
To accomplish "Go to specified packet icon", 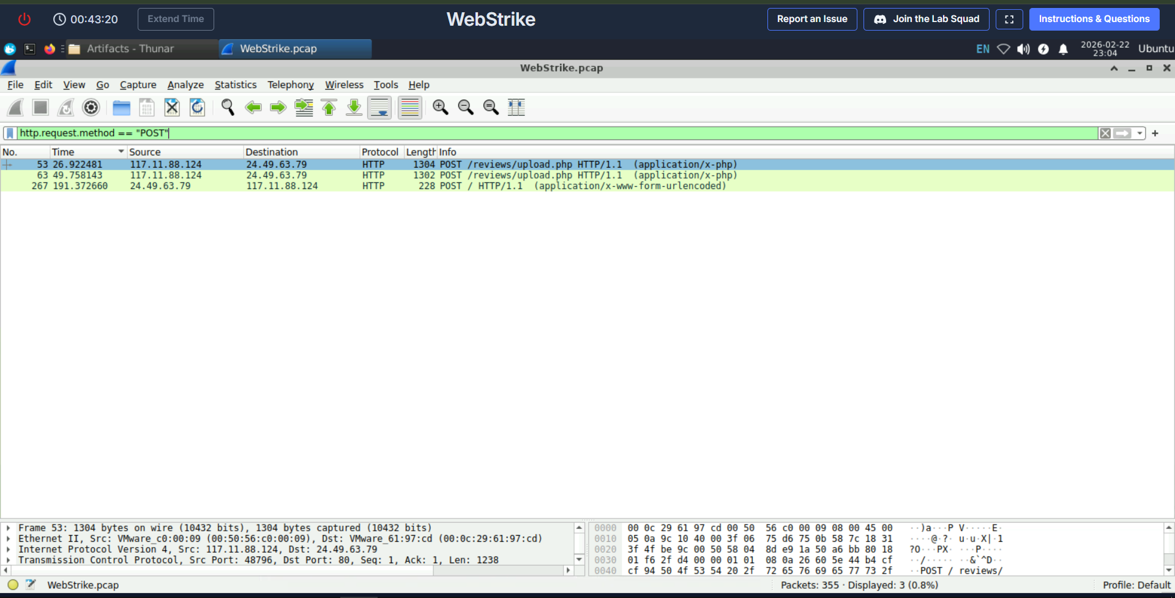I will pyautogui.click(x=304, y=108).
